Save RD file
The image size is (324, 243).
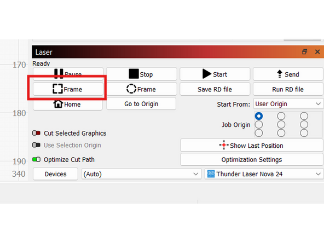coord(215,89)
